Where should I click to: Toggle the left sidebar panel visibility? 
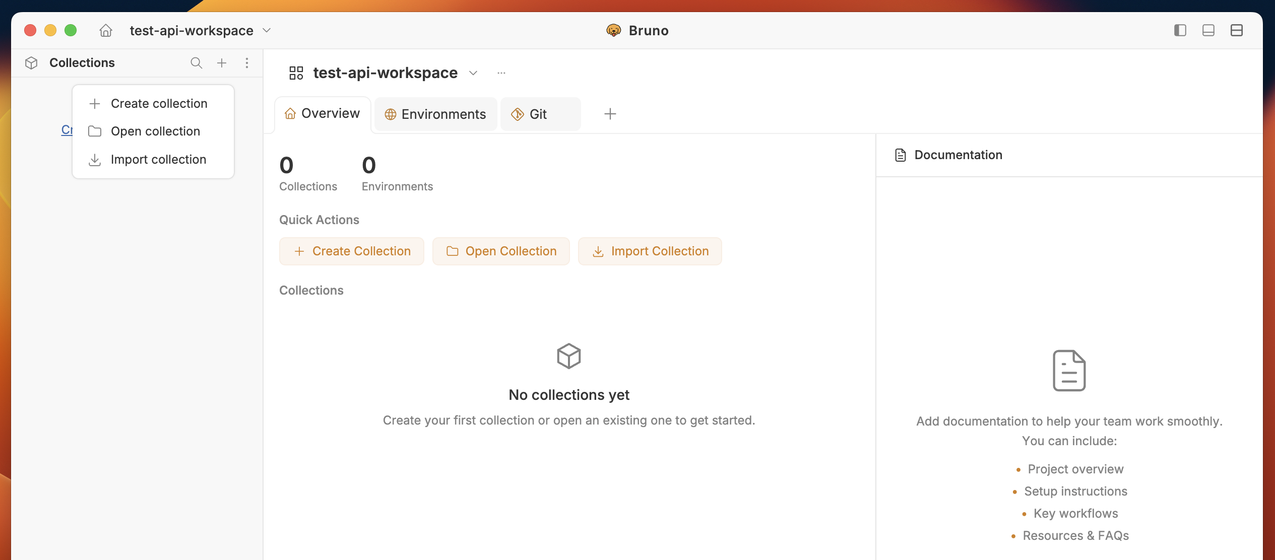point(1179,30)
